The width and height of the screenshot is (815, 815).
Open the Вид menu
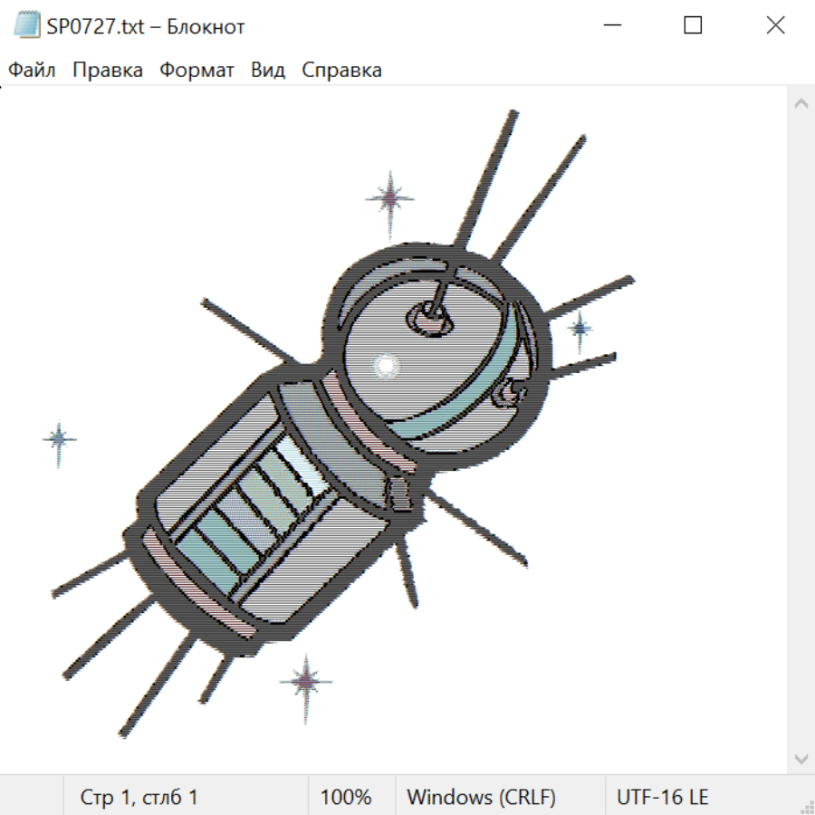tap(268, 71)
